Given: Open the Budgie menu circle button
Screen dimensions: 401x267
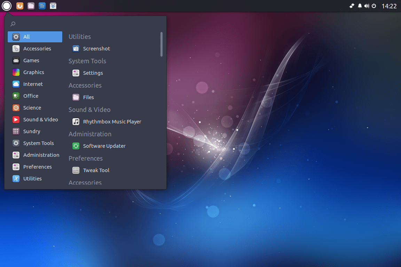Looking at the screenshot, I should point(6,6).
